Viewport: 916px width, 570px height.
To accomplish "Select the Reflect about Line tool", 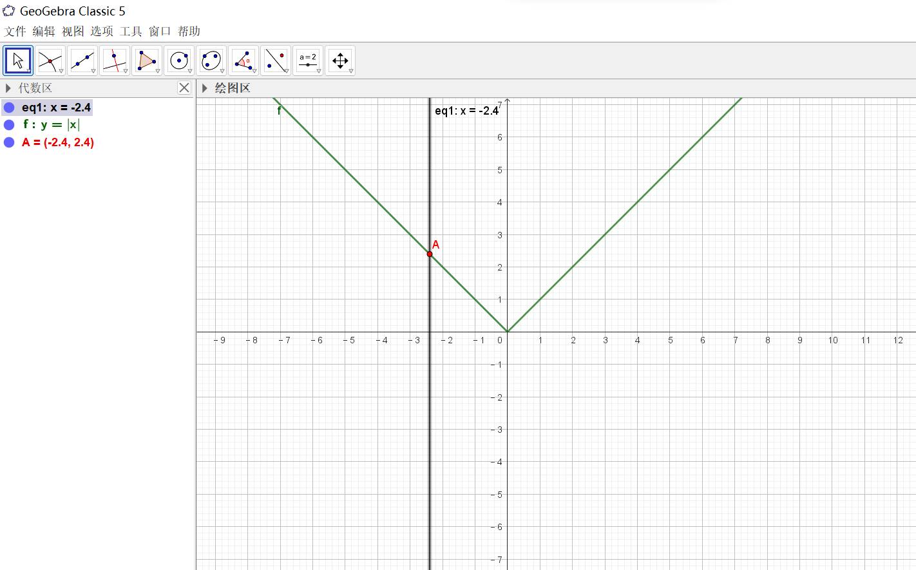I will point(276,61).
